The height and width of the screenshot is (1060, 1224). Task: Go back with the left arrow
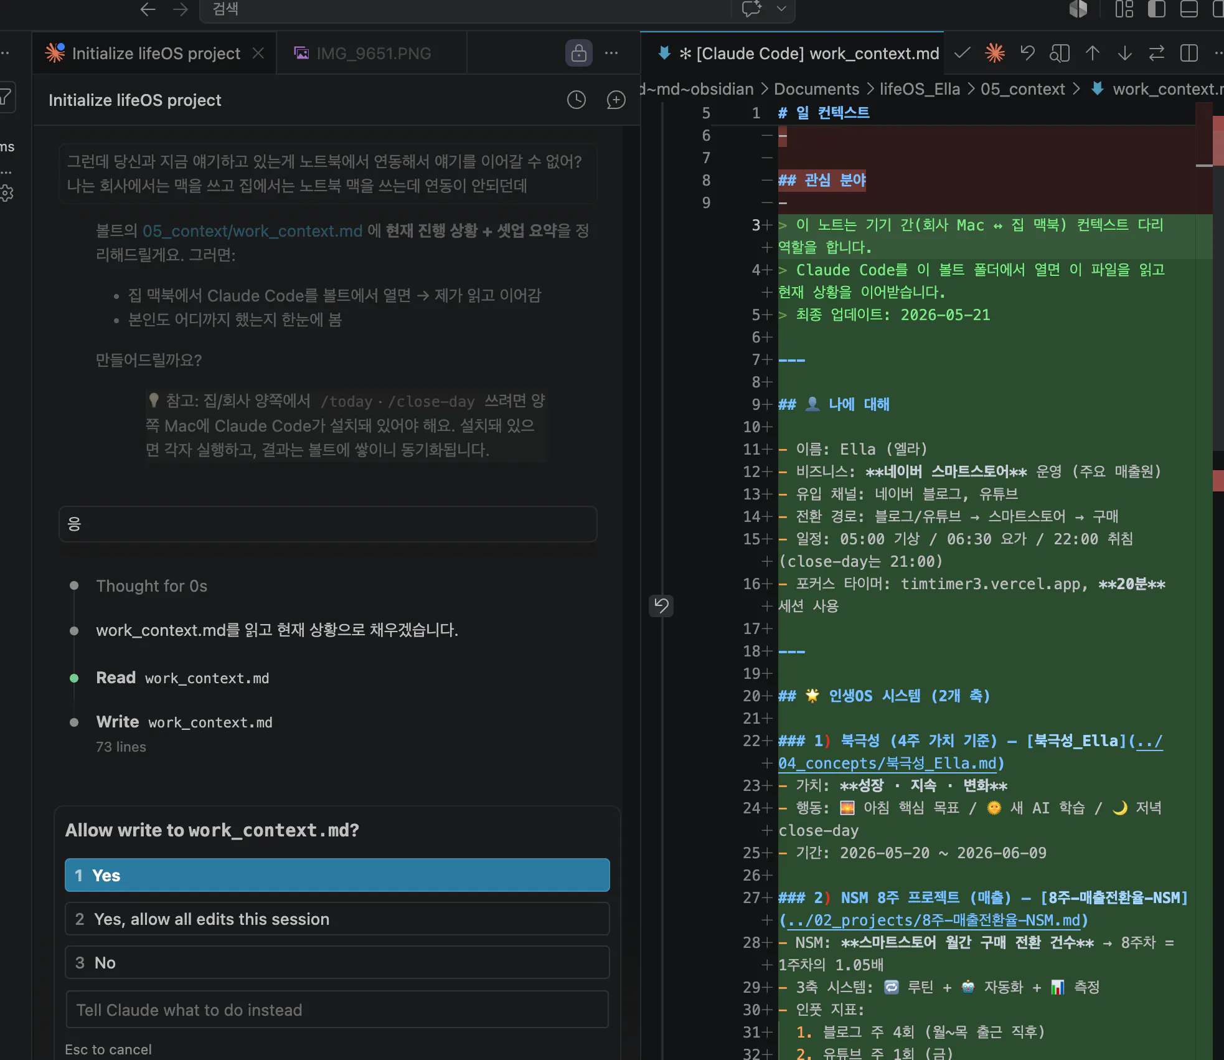[148, 9]
